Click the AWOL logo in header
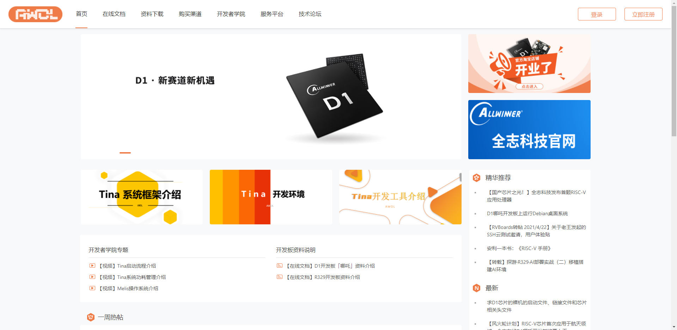Image resolution: width=677 pixels, height=330 pixels. point(35,14)
